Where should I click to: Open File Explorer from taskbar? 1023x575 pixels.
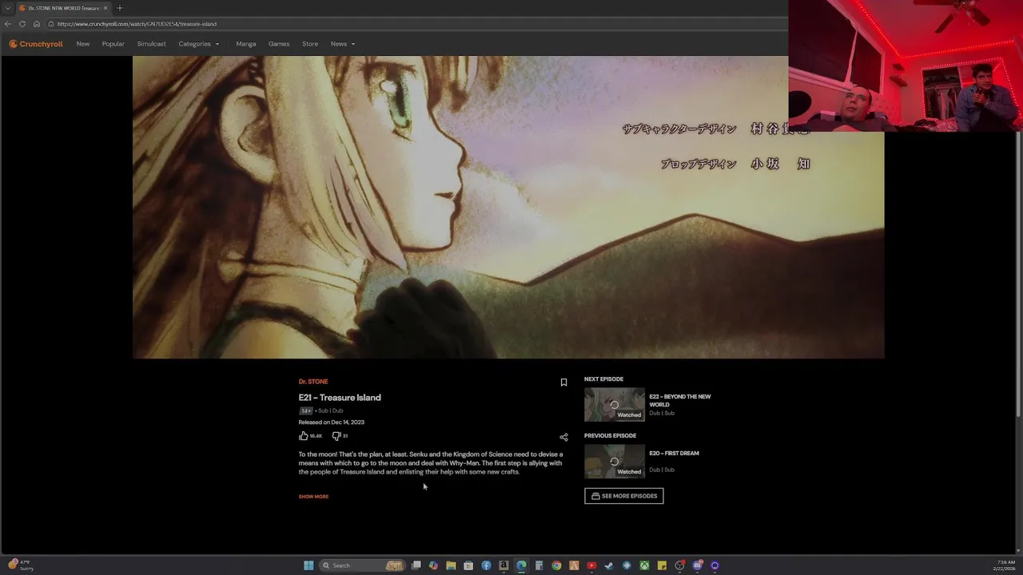[x=451, y=565]
